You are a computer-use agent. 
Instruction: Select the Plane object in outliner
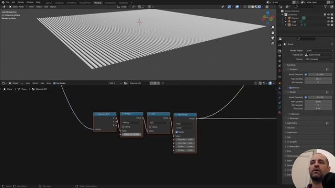coord(294,25)
